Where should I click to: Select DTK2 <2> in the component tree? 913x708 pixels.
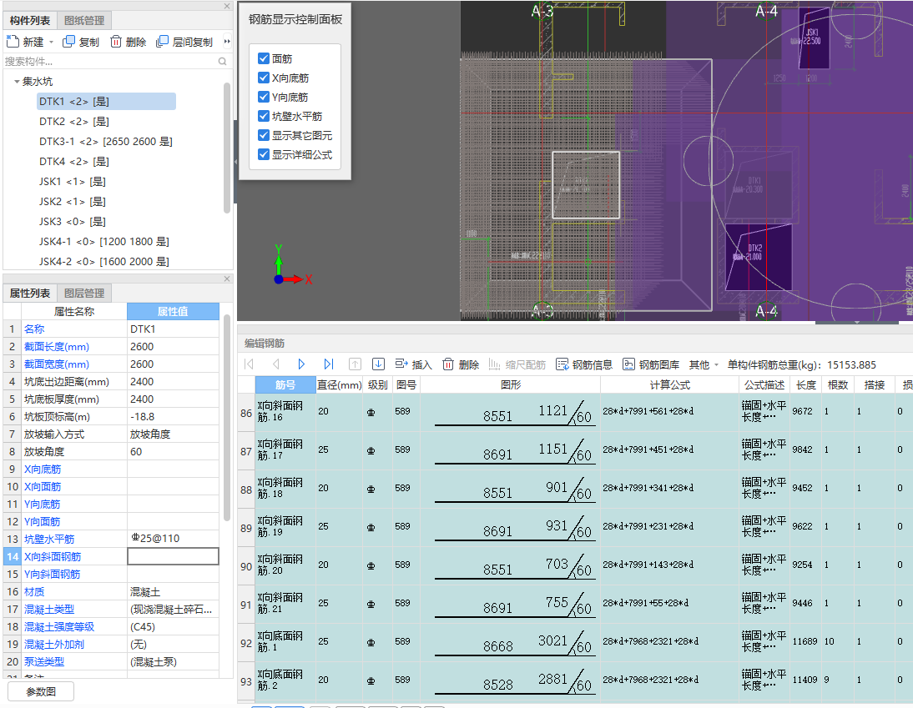click(74, 121)
